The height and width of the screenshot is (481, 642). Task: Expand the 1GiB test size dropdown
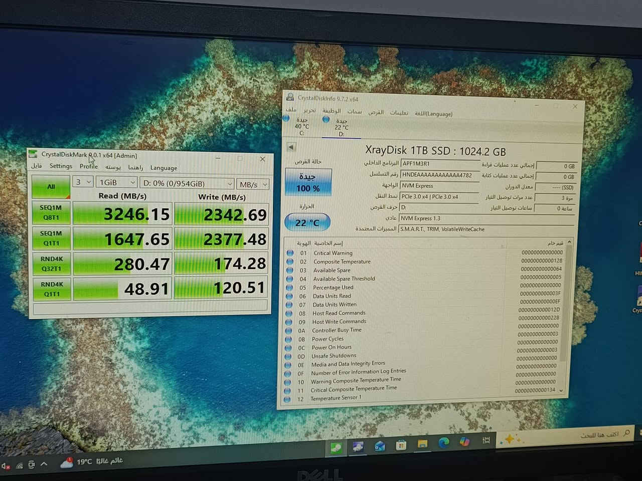pyautogui.click(x=116, y=183)
